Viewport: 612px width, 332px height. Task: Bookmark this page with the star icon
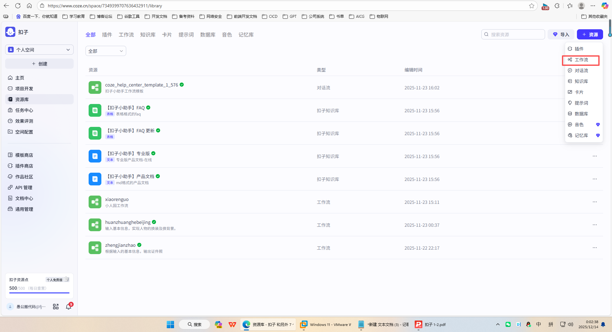coord(531,6)
